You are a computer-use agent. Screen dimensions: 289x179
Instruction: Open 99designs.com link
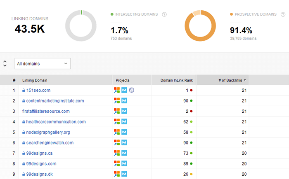41,163
